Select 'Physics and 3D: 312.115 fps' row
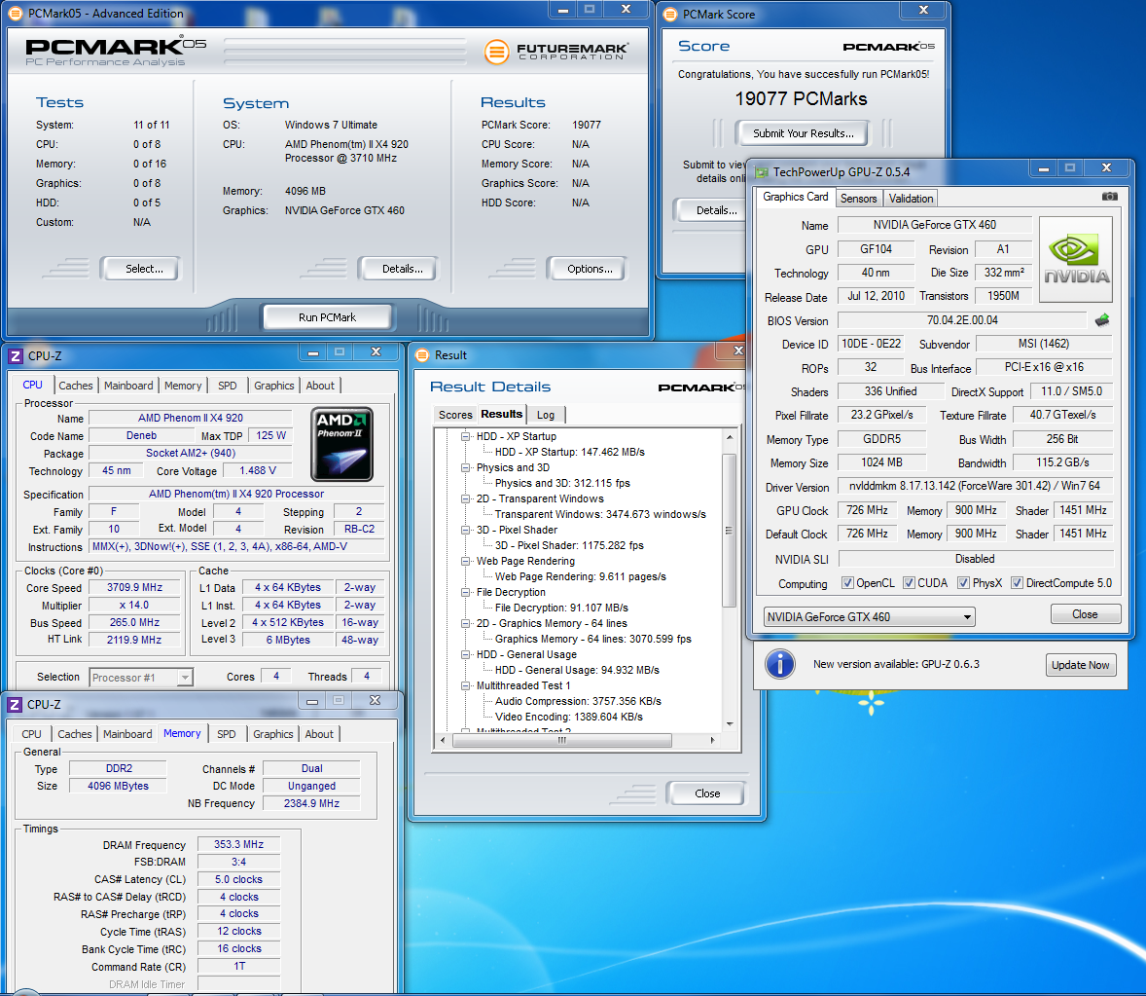Screen dimensions: 1146x996 562,483
